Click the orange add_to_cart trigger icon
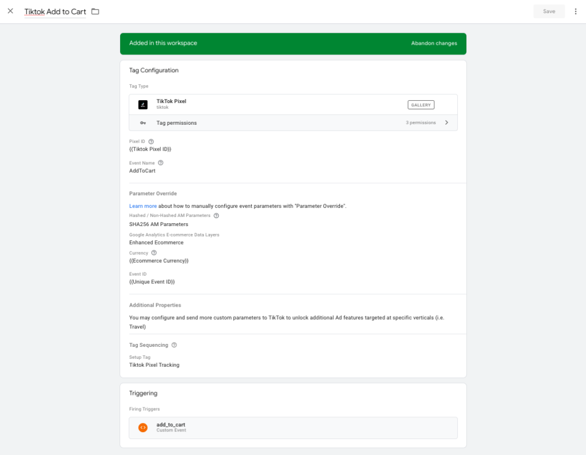Viewport: 586px width, 455px height. pyautogui.click(x=143, y=428)
